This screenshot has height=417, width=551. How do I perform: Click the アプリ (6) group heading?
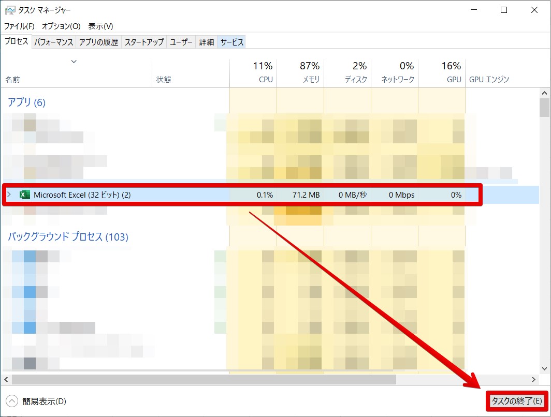click(27, 102)
